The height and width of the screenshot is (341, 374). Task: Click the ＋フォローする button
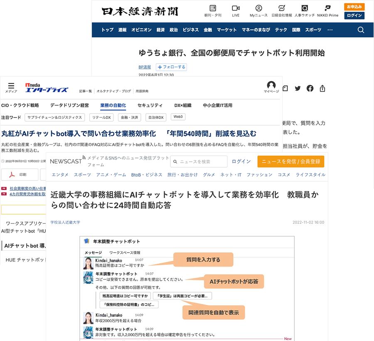click(171, 67)
